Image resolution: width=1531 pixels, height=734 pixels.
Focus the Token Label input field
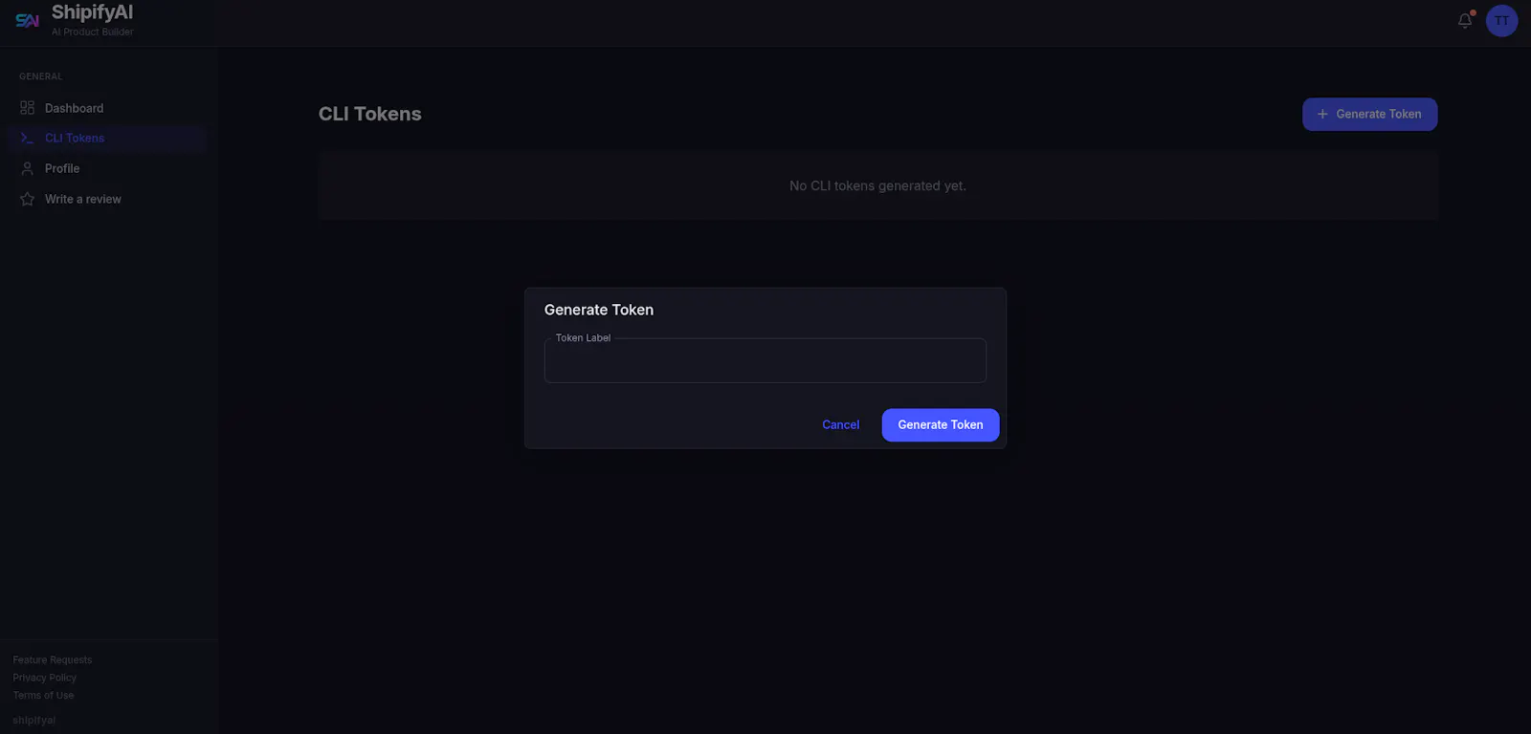[x=765, y=360]
